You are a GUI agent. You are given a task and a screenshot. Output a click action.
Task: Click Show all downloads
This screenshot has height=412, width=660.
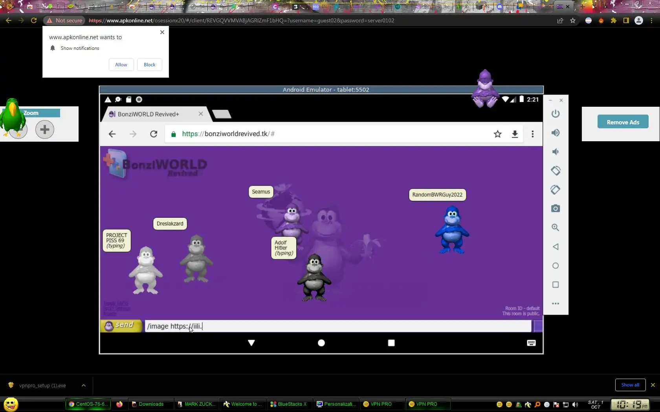click(x=630, y=385)
